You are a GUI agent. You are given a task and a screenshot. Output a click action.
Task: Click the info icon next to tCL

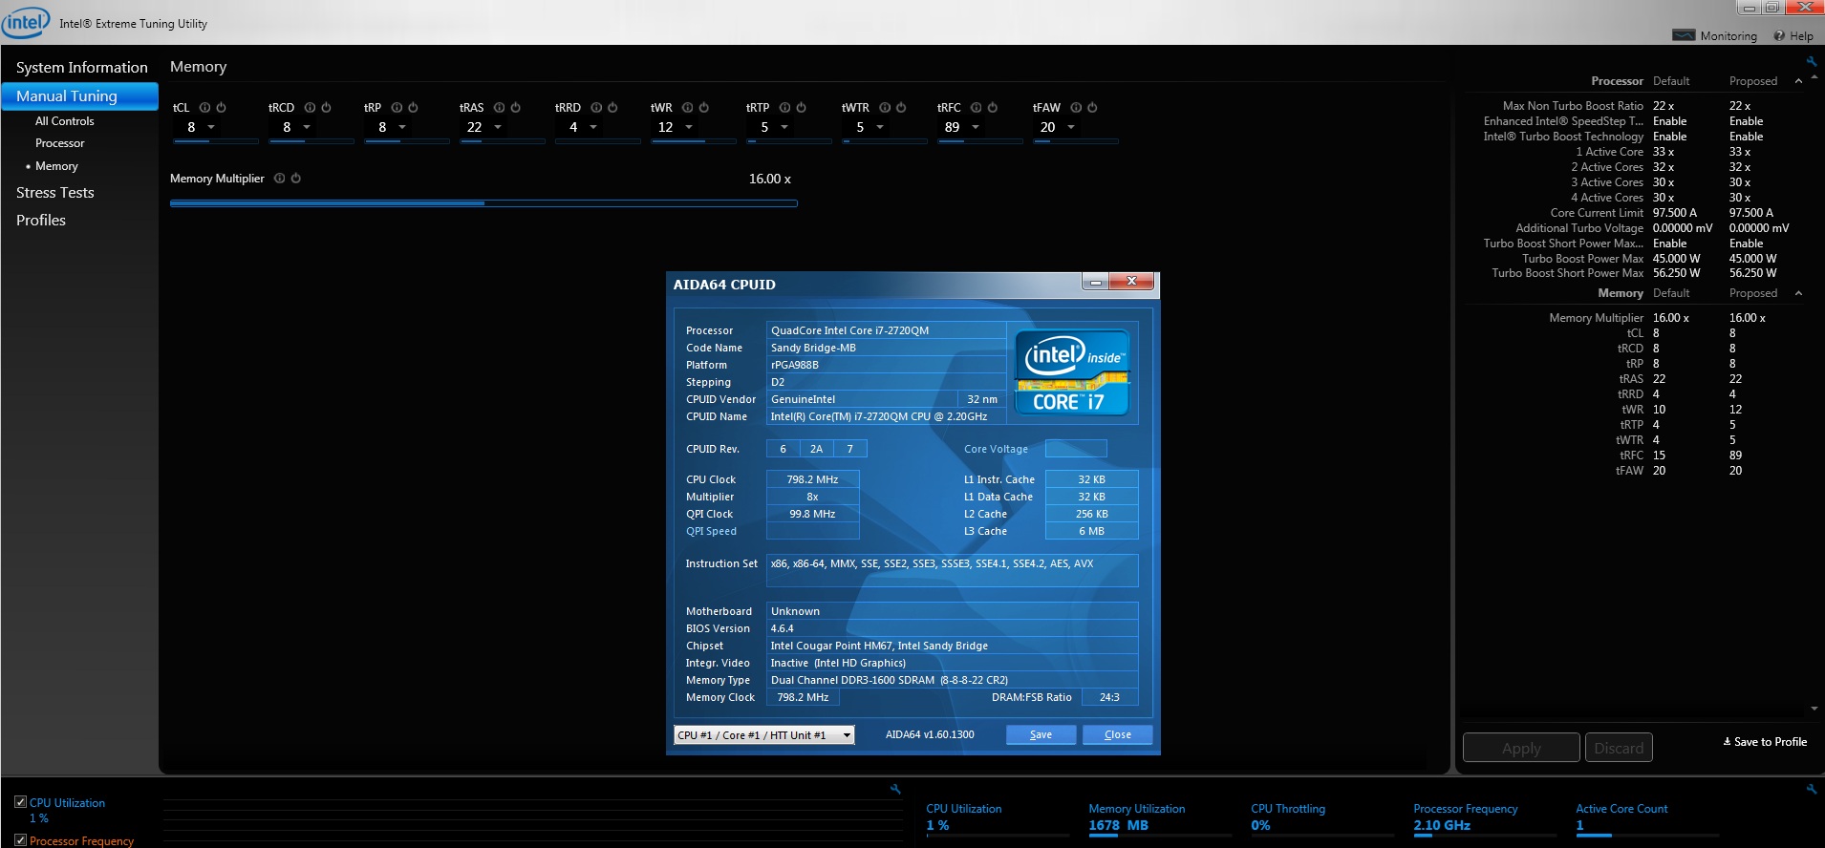(204, 108)
